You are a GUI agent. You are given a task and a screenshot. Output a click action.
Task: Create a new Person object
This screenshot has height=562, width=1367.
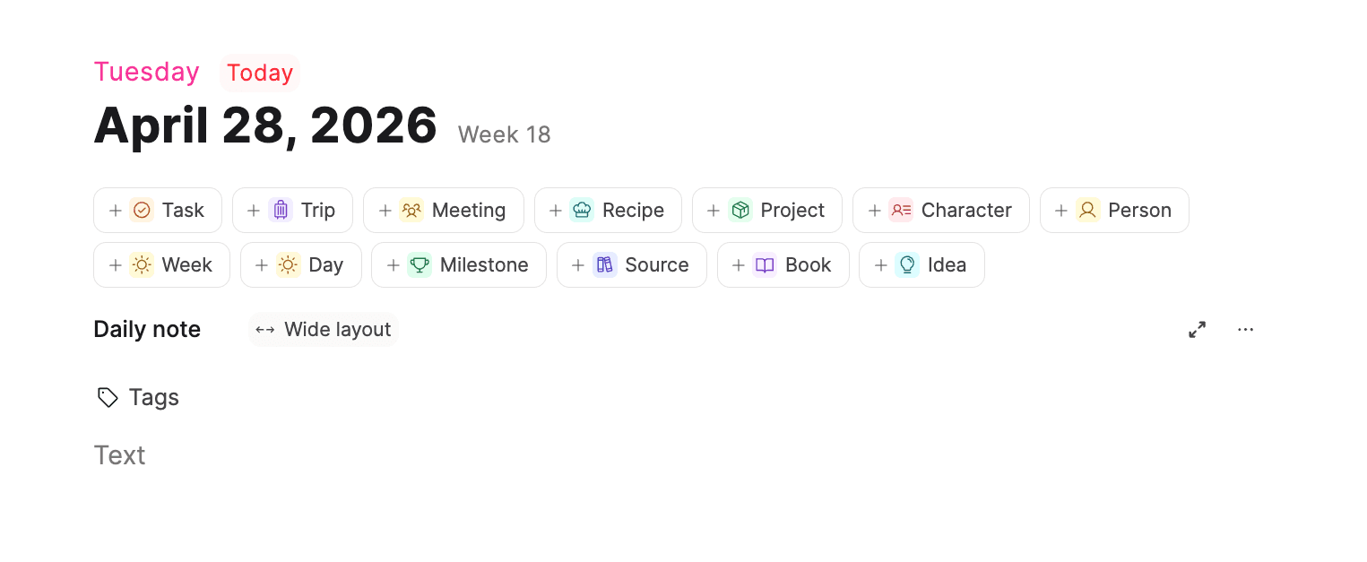1114,210
